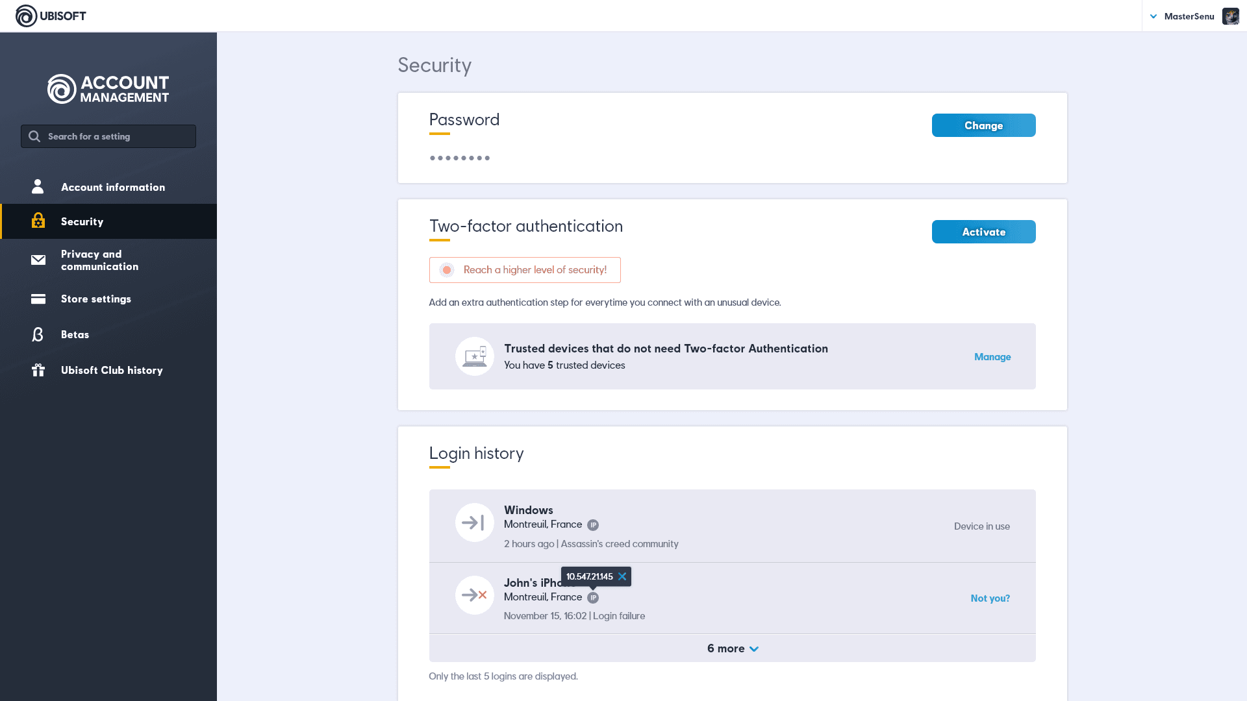Click the Store settings icon in sidebar
The height and width of the screenshot is (701, 1247).
[x=38, y=299]
